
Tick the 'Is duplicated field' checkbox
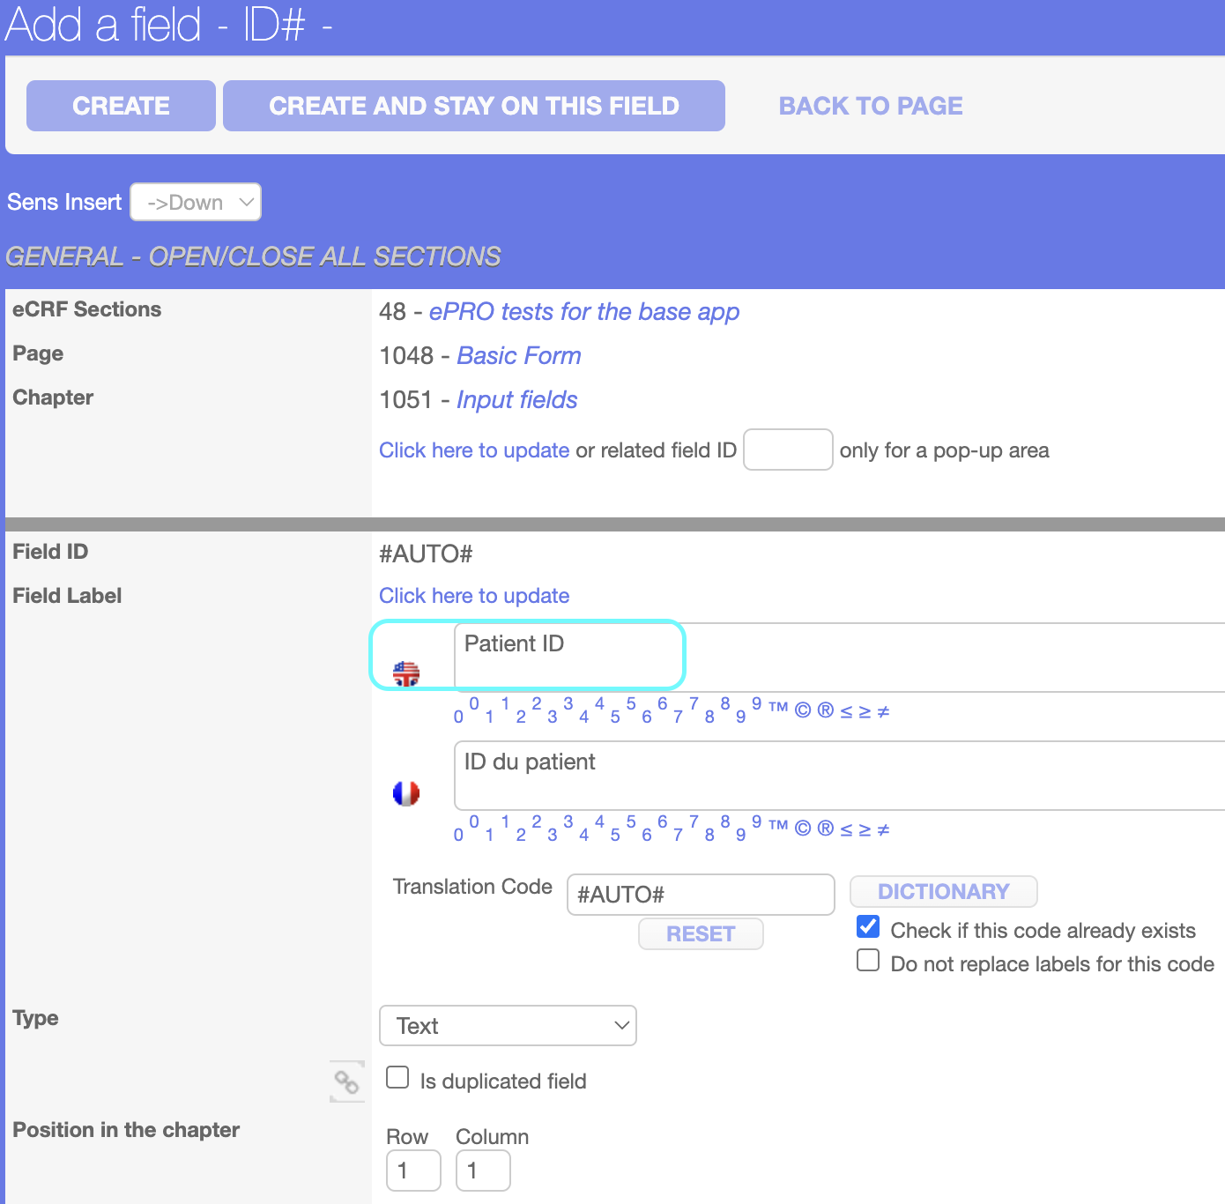398,1077
